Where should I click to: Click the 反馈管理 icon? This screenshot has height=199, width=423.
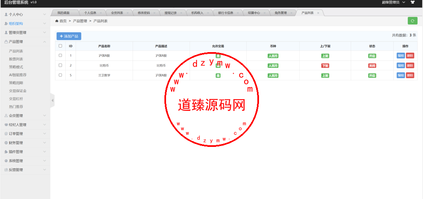6,170
